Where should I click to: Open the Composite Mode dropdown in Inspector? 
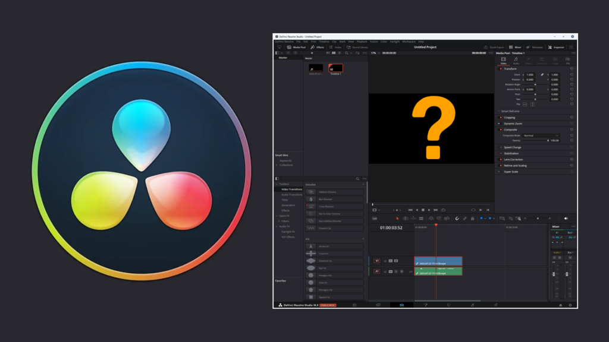tap(542, 135)
